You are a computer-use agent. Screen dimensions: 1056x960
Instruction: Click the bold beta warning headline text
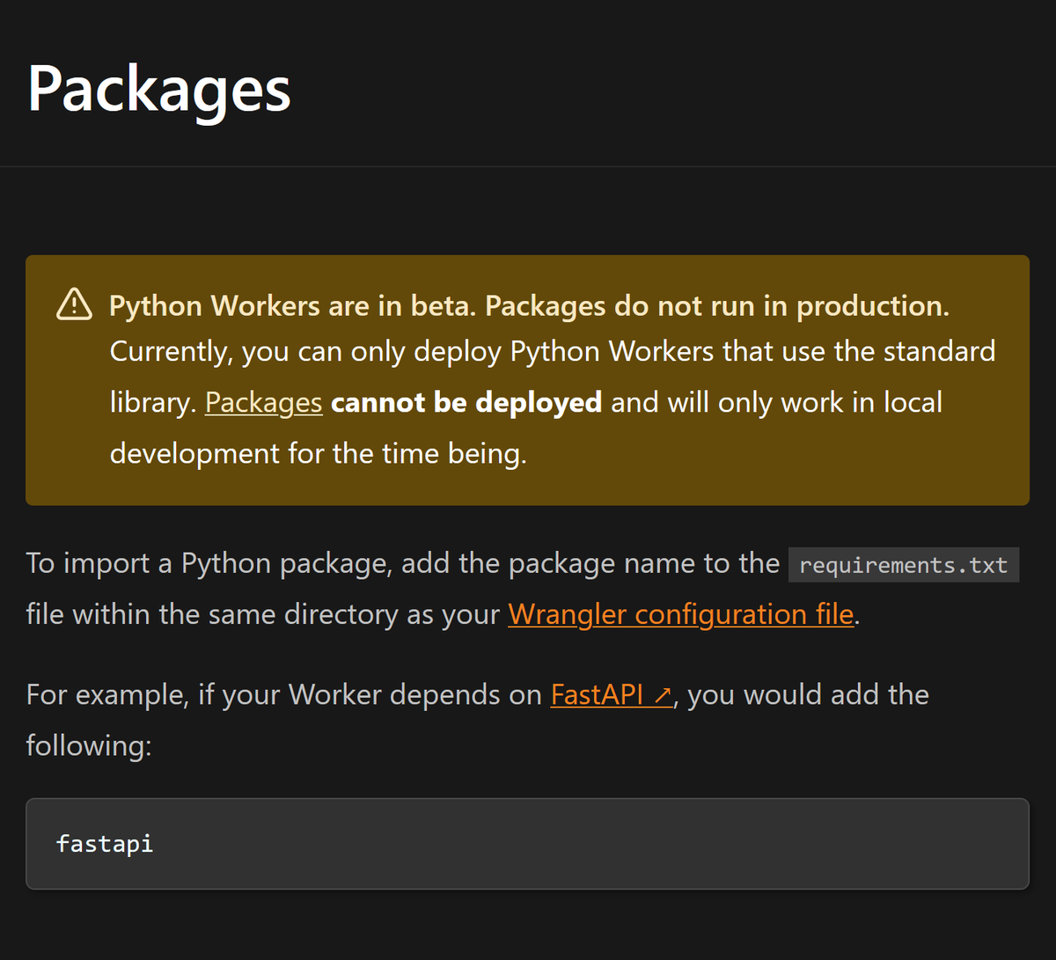coord(528,305)
